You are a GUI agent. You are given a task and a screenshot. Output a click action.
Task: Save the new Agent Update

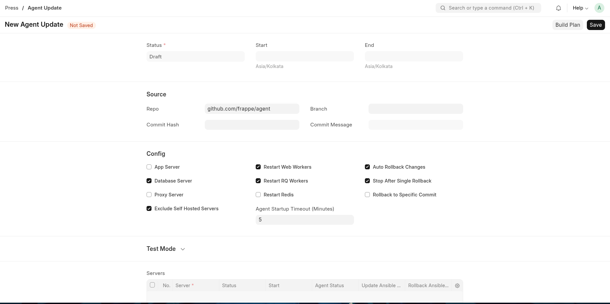(x=595, y=25)
